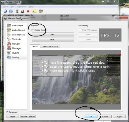Open the Server menu
Screen dimensions: 129x122
[5, 6]
